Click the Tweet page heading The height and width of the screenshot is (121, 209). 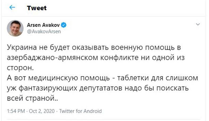pos(37,8)
